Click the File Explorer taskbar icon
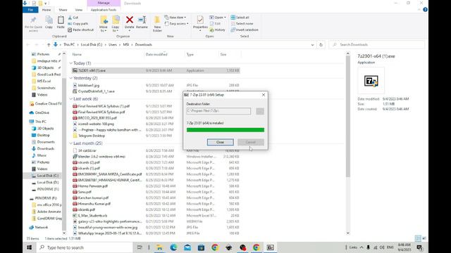Screen dimensions: 451x253 159,247
